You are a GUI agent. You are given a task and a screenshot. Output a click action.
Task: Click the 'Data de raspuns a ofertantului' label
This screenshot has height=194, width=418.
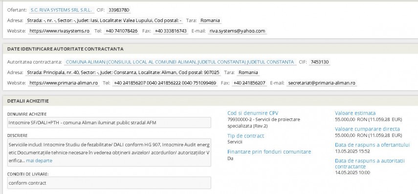[372, 145]
